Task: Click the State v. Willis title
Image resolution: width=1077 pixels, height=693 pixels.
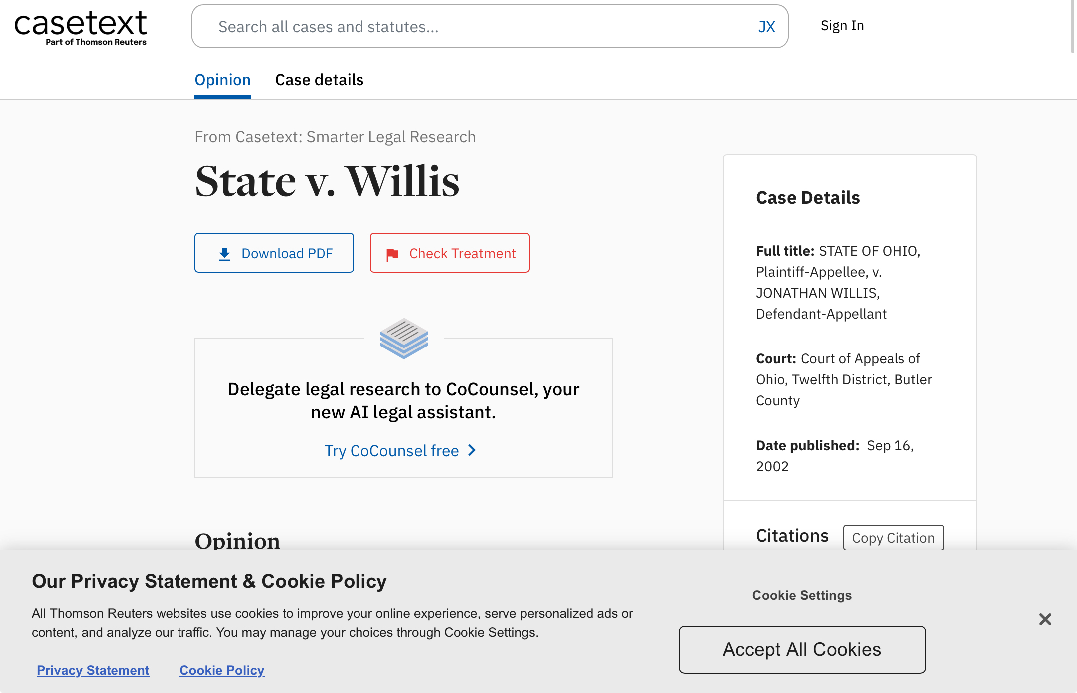Action: pos(327,181)
